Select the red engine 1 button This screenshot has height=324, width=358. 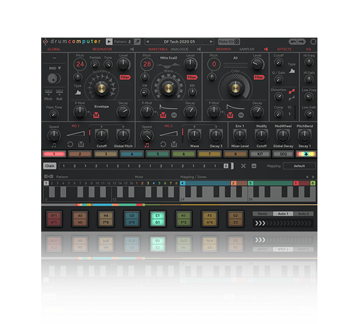coord(54,154)
